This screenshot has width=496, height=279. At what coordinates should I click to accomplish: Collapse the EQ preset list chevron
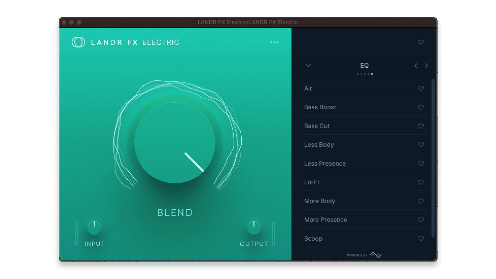308,65
